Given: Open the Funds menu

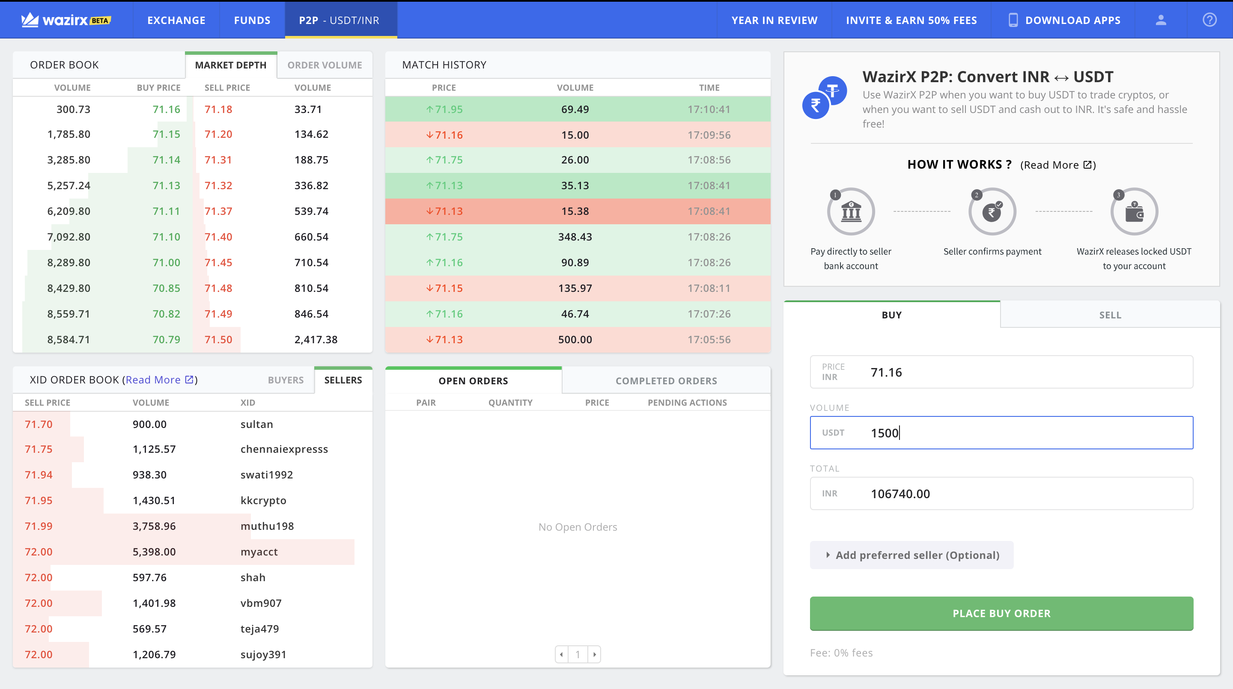Looking at the screenshot, I should pos(252,20).
